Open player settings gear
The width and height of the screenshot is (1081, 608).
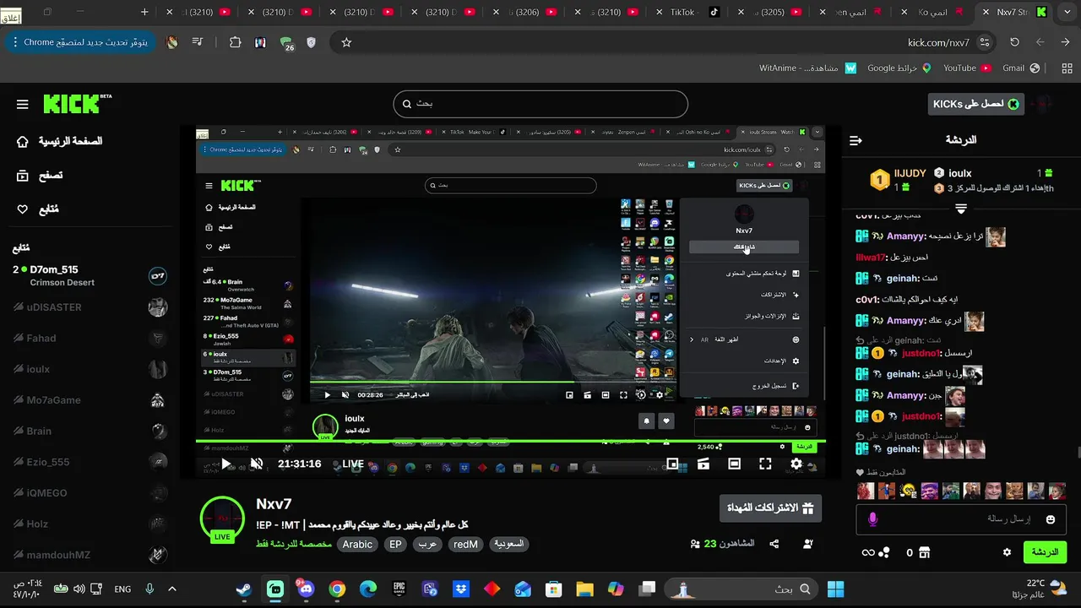coord(796,464)
